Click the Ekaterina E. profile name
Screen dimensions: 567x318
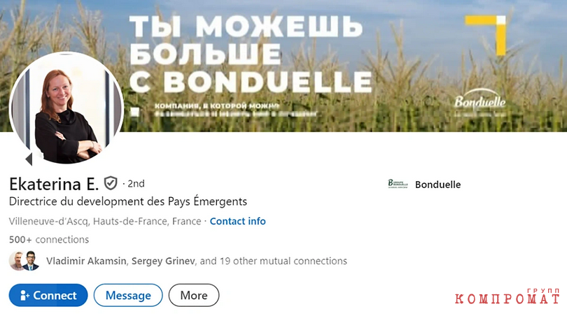54,184
